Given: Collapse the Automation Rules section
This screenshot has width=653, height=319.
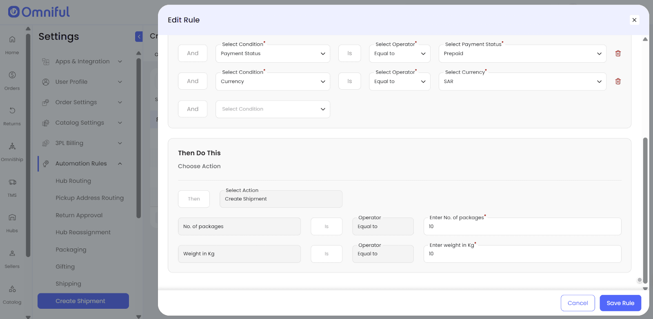Looking at the screenshot, I should click(x=120, y=164).
